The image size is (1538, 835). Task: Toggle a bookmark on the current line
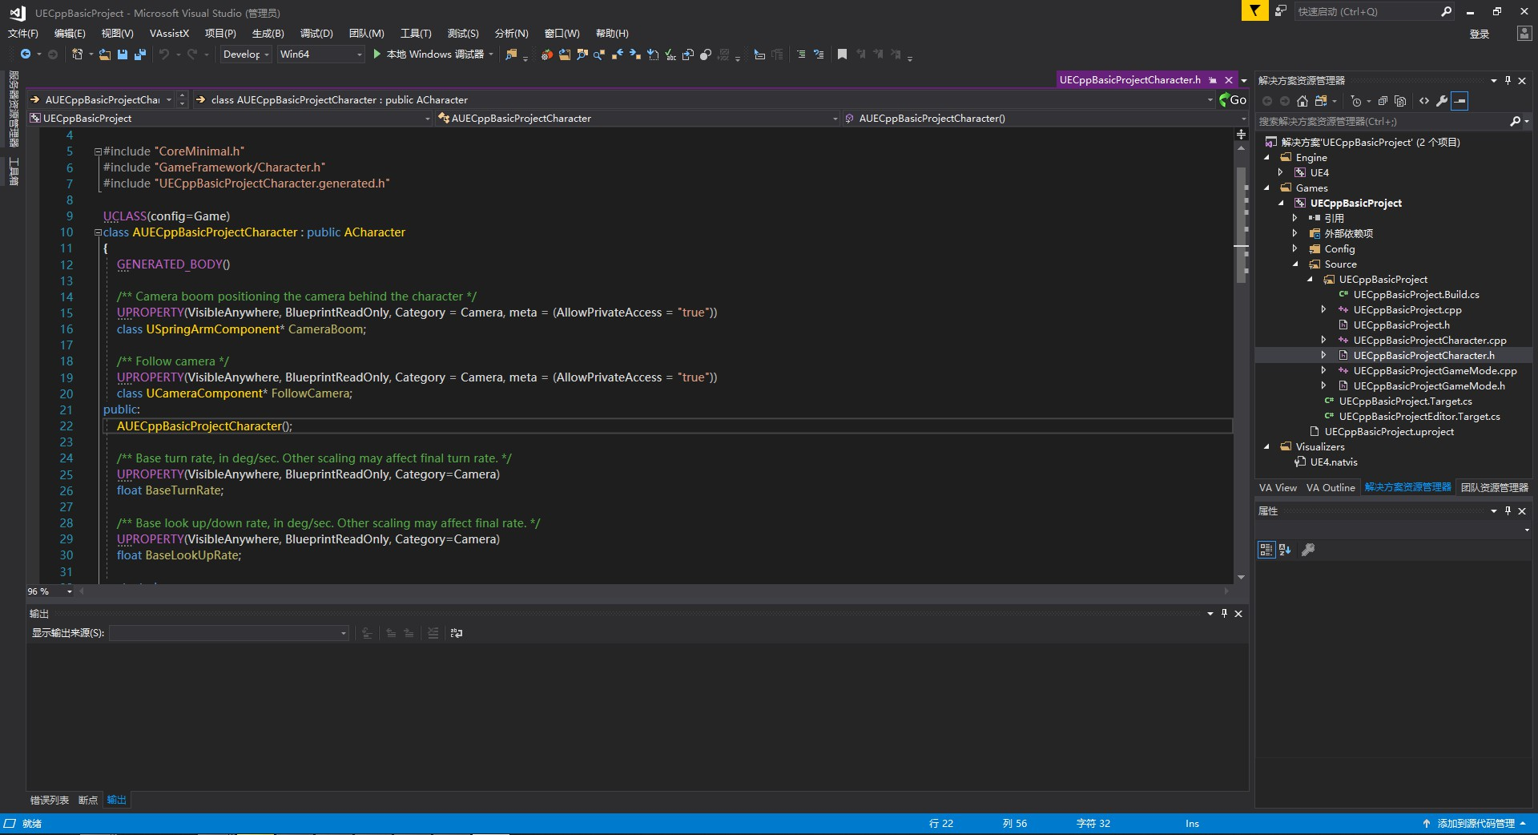click(842, 54)
